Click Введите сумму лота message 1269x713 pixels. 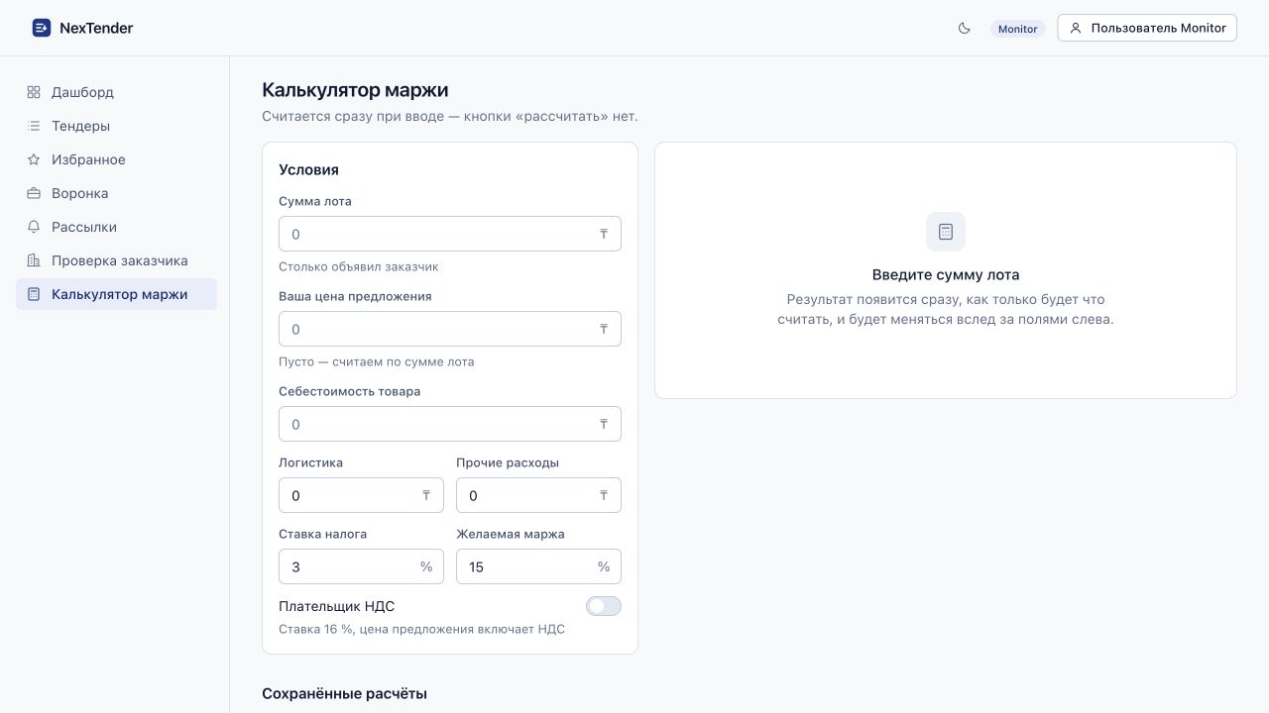point(946,274)
